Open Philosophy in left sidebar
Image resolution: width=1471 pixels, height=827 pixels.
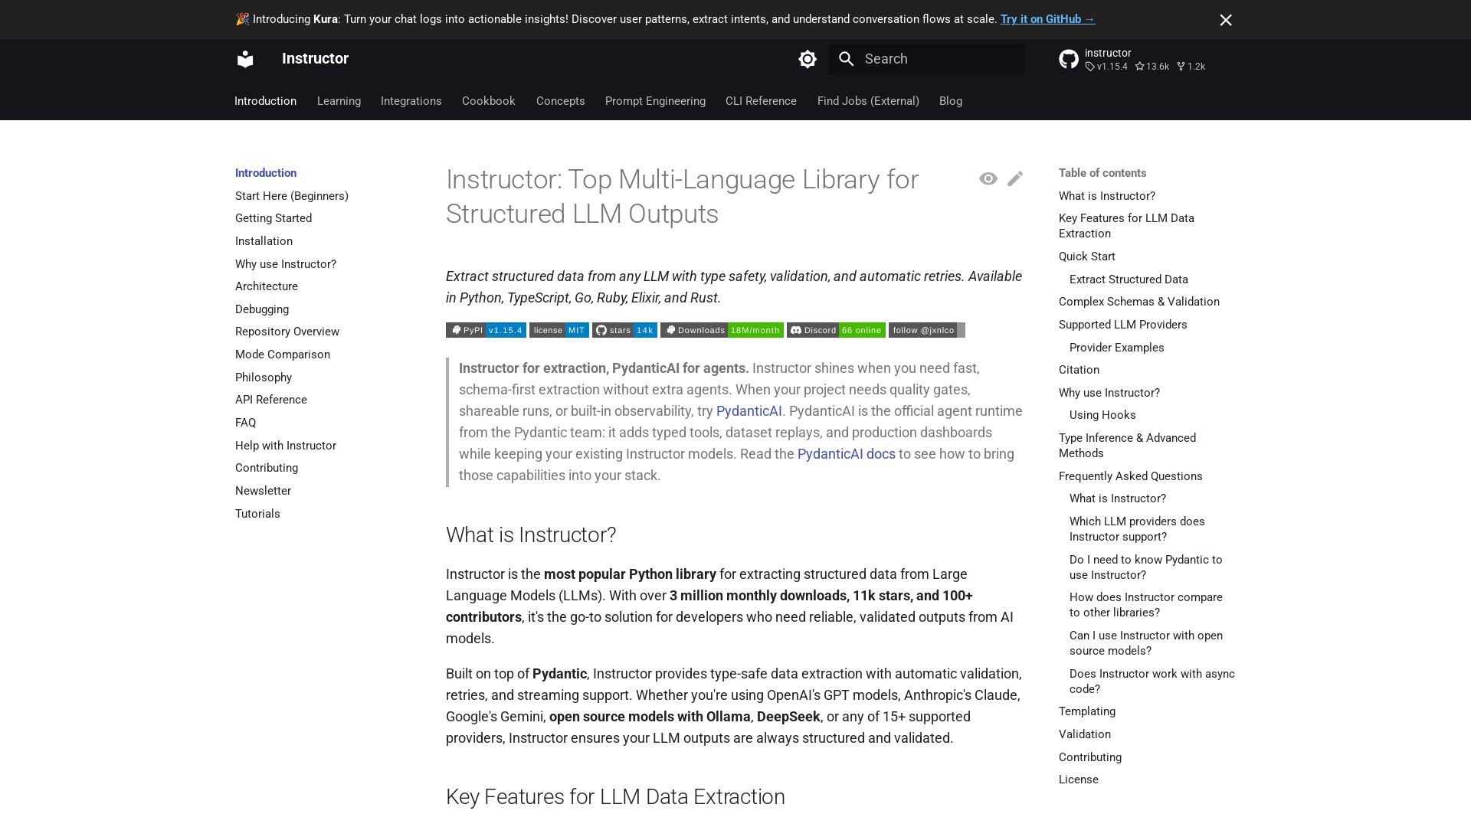point(264,378)
